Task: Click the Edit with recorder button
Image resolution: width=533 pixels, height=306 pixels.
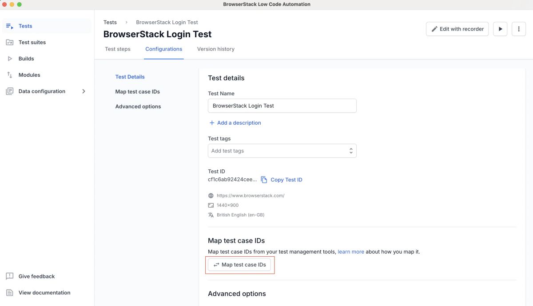Action: click(457, 29)
